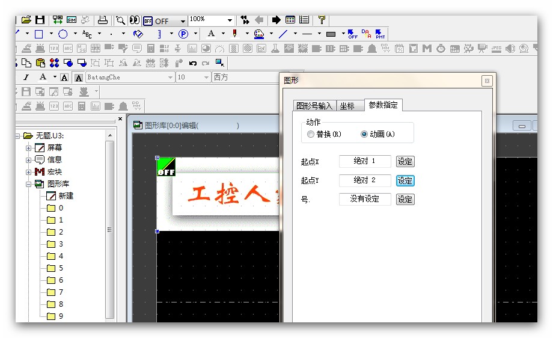Viewport: 553px width, 338px height.
Task: Click 设定 button next to 号.
Action: (405, 199)
